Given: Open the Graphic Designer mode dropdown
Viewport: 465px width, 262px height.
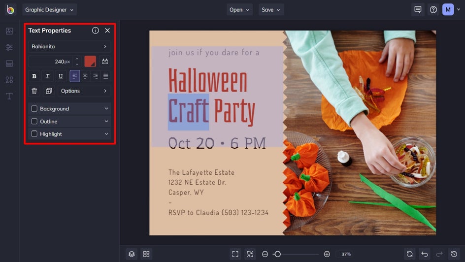Looking at the screenshot, I should click(x=50, y=10).
